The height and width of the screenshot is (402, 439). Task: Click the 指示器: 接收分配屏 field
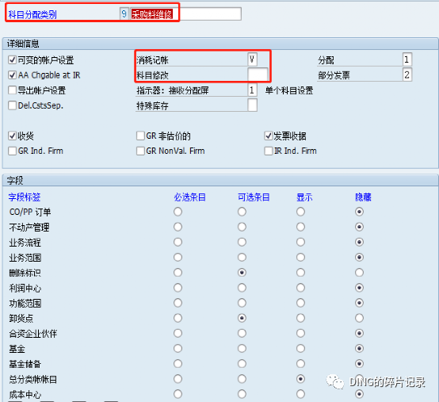pos(252,90)
